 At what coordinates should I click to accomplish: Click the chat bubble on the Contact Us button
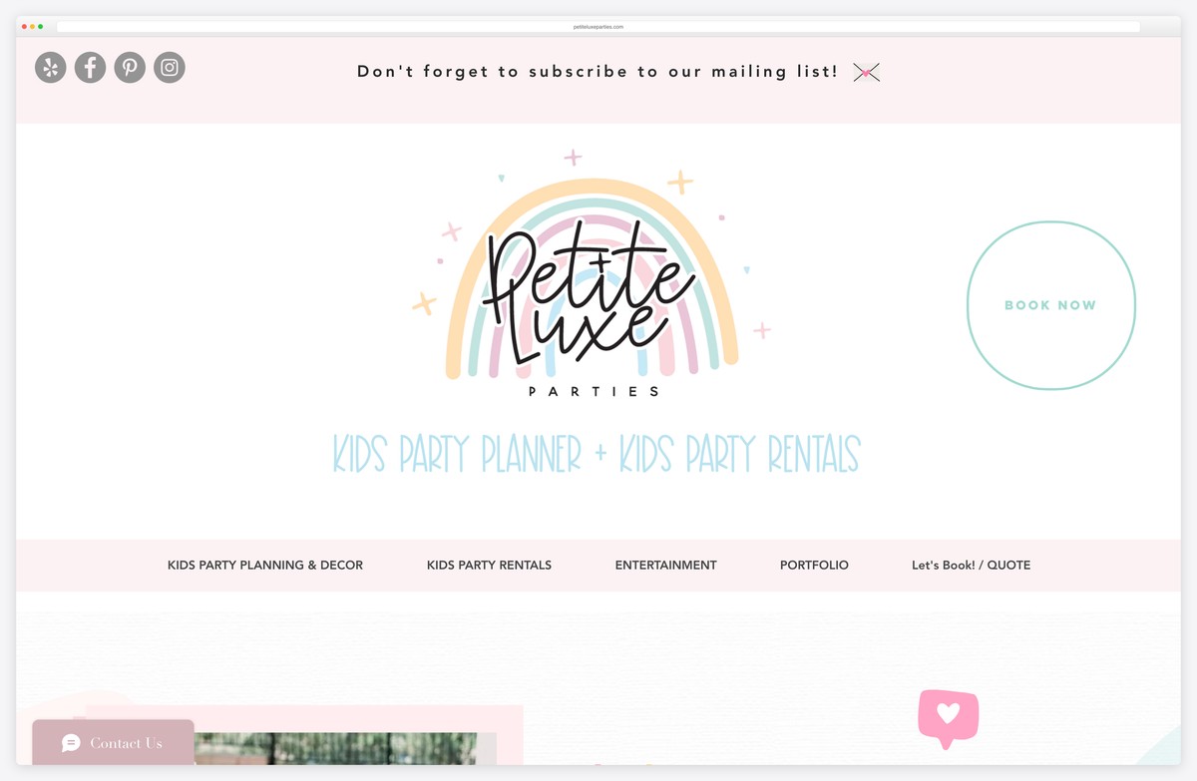tap(70, 743)
